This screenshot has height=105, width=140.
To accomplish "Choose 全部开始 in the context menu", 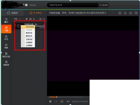I will (x=29, y=39).
